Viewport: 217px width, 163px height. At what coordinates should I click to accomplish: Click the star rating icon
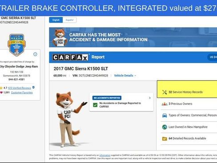point(1,88)
